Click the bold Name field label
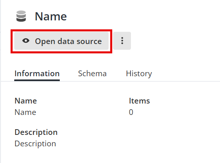This screenshot has height=163, width=220. [26, 101]
